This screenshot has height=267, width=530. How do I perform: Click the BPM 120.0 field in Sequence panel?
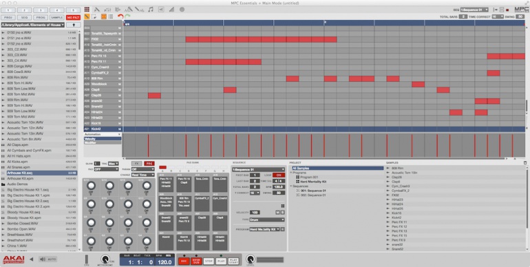click(279, 186)
